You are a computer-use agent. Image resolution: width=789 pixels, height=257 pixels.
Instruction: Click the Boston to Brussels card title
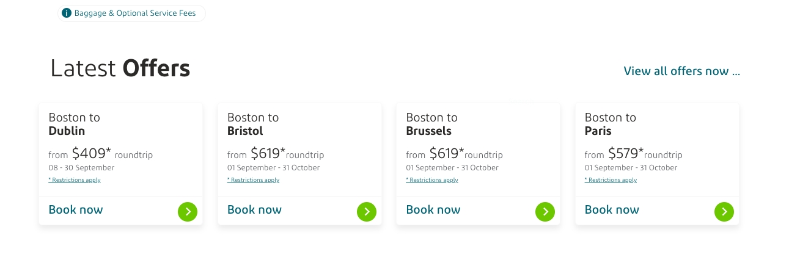431,124
